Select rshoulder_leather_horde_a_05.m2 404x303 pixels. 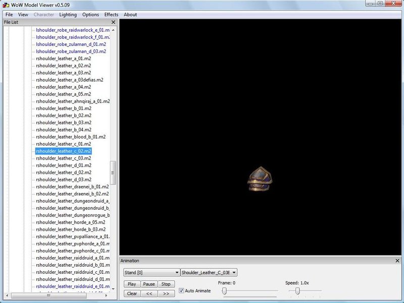click(71, 222)
